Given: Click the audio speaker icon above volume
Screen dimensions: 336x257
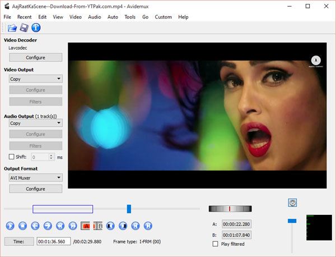Looking at the screenshot, I should 292,203.
